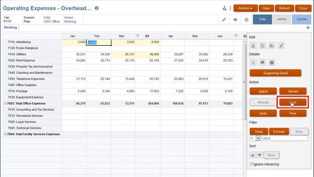Click the info icon beside form title
The height and width of the screenshot is (177, 314).
97,8
